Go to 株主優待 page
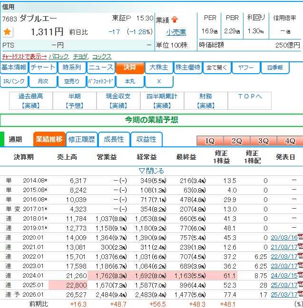This screenshot has height=308, width=303. pos(188,67)
